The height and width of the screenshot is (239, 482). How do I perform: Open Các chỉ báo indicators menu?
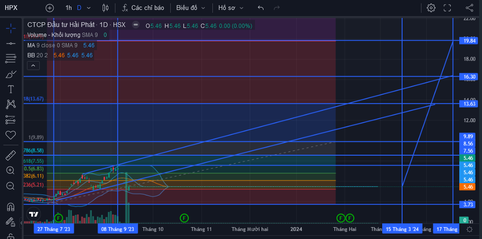tap(143, 8)
